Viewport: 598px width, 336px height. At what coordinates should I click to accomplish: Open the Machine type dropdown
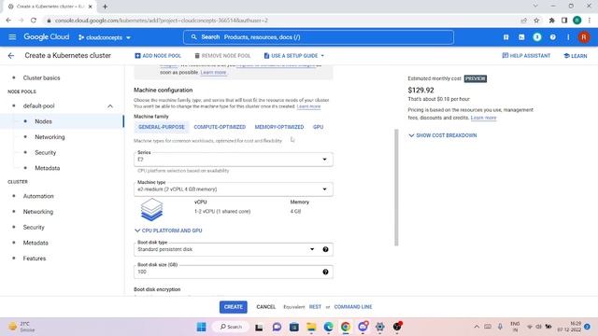click(233, 189)
